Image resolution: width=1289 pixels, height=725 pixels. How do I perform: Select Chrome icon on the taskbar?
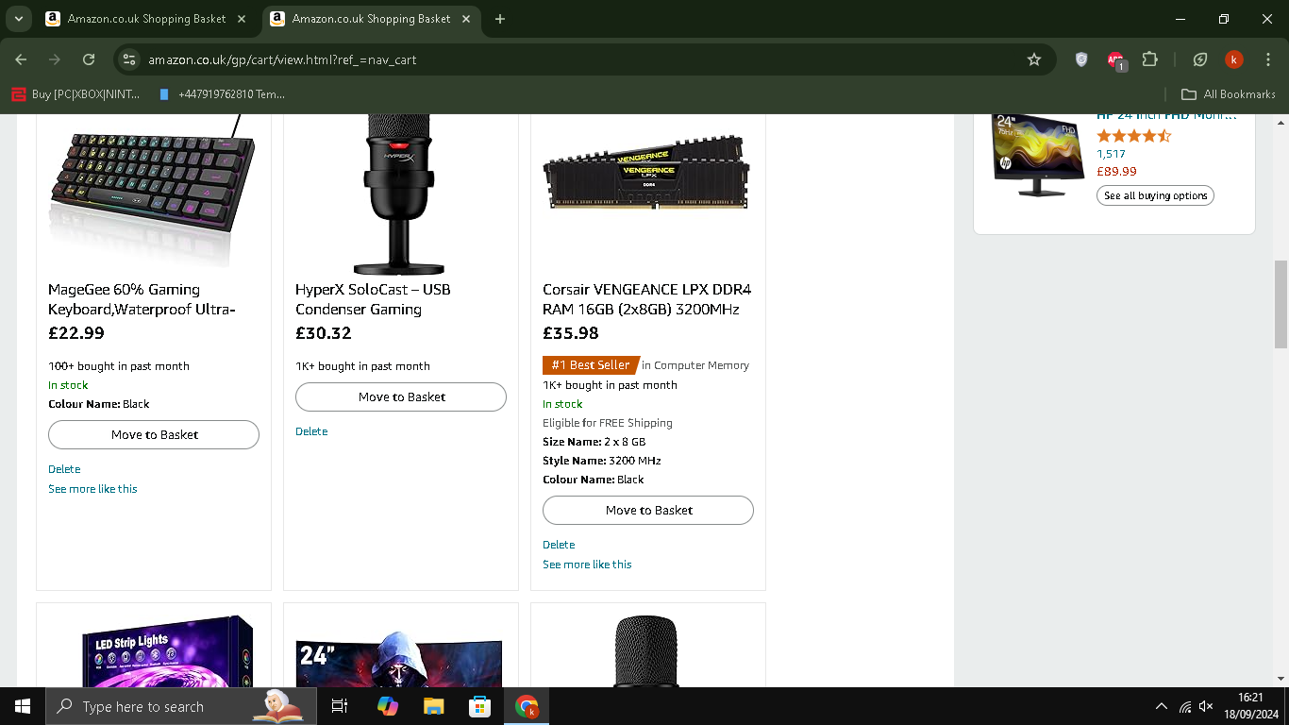point(527,706)
